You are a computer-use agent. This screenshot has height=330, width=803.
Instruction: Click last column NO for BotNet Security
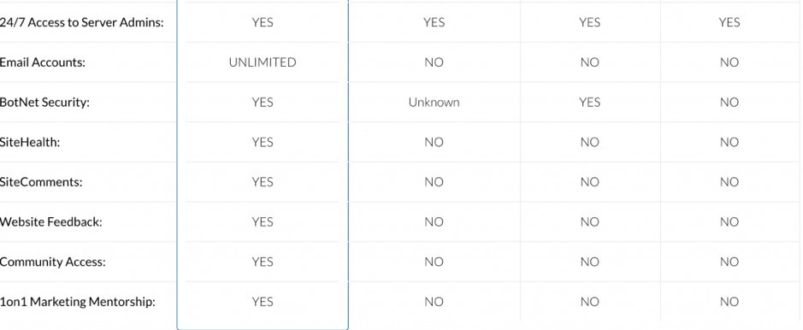tap(729, 103)
